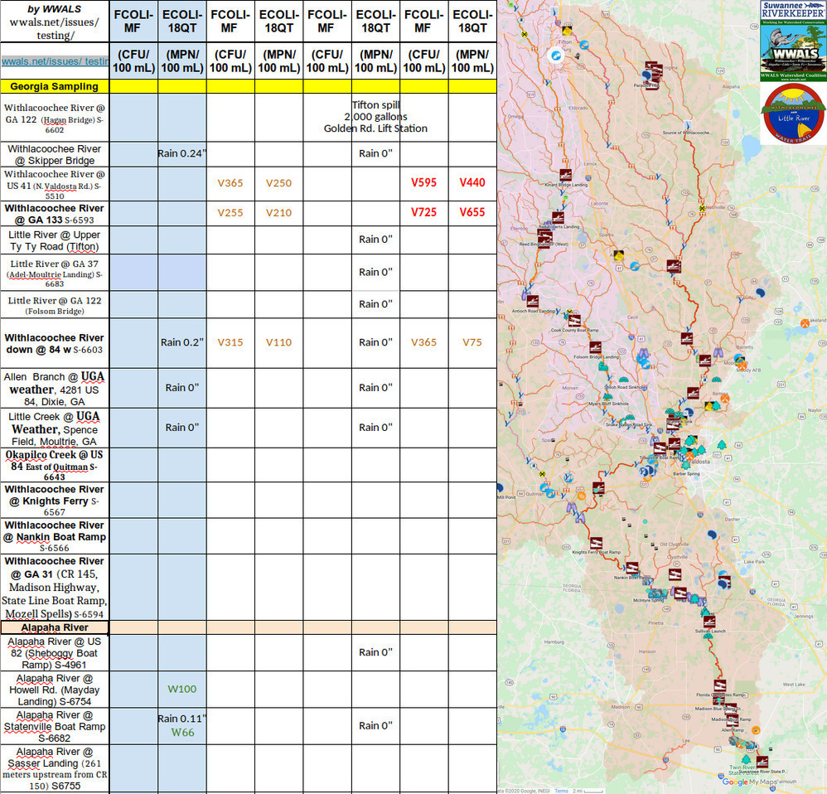
Task: Click the first FCOLI-MF column header
Action: coord(133,21)
